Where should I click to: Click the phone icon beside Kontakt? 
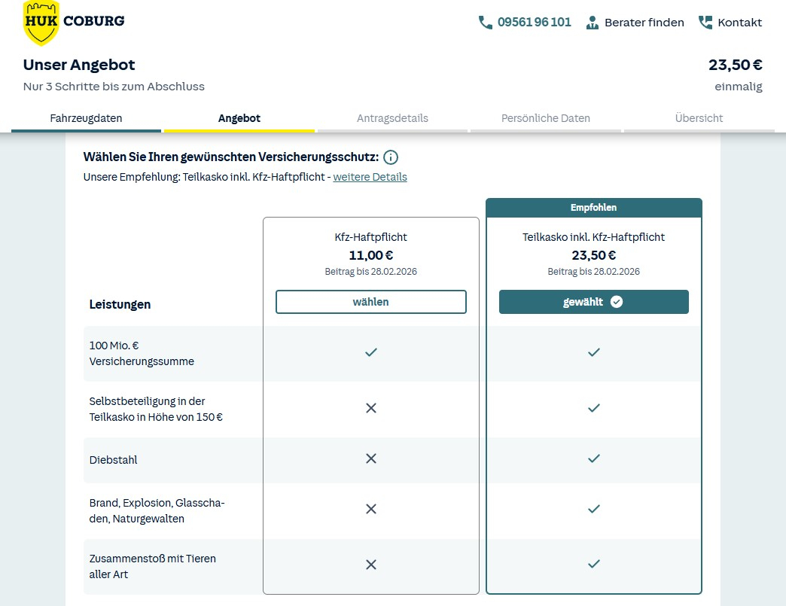point(705,23)
